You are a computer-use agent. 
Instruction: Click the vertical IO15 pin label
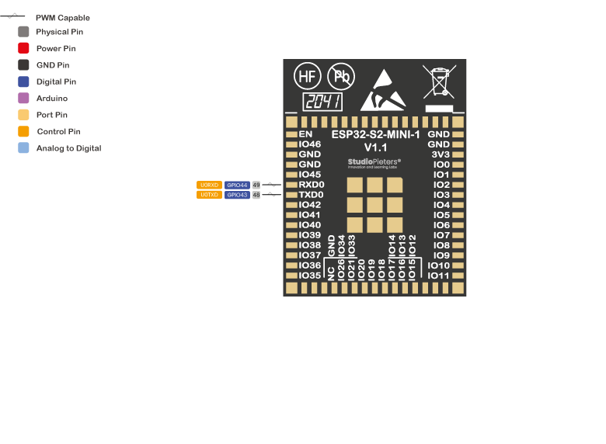(x=412, y=269)
